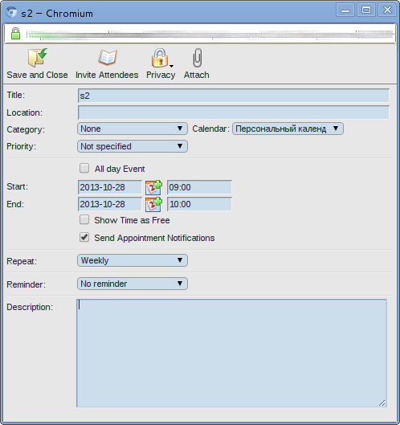Click the Privacy label text
The image size is (400, 425).
coord(161,75)
